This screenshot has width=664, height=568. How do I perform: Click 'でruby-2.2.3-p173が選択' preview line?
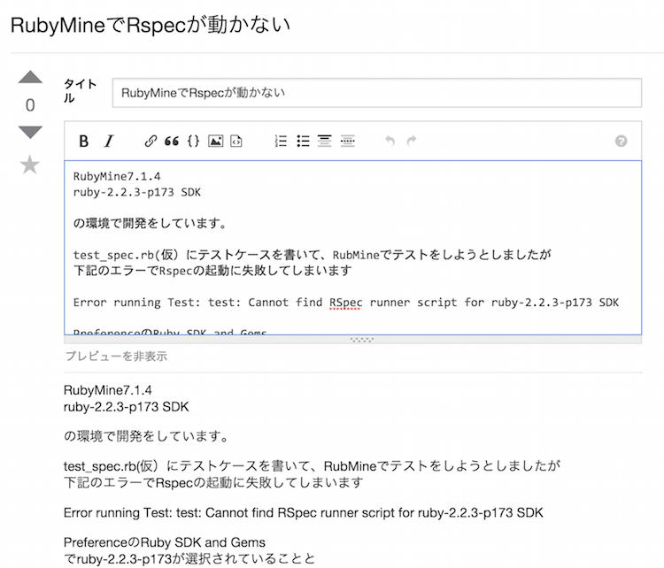(189, 559)
